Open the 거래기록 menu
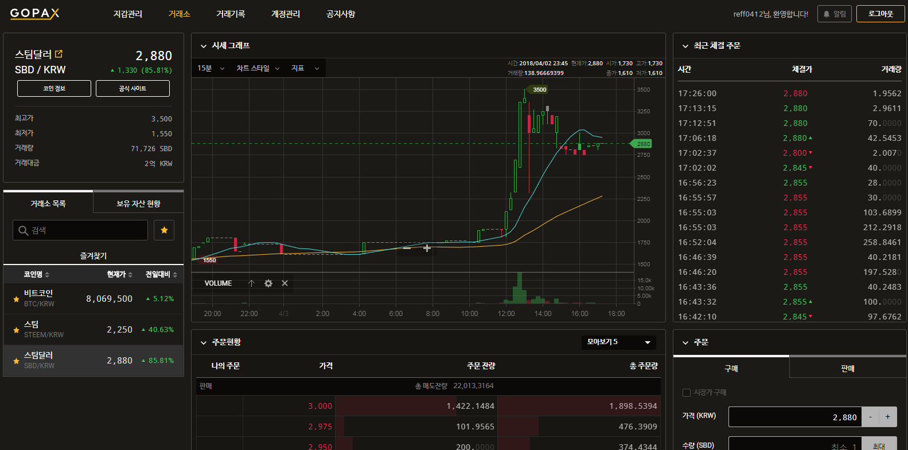 point(231,14)
